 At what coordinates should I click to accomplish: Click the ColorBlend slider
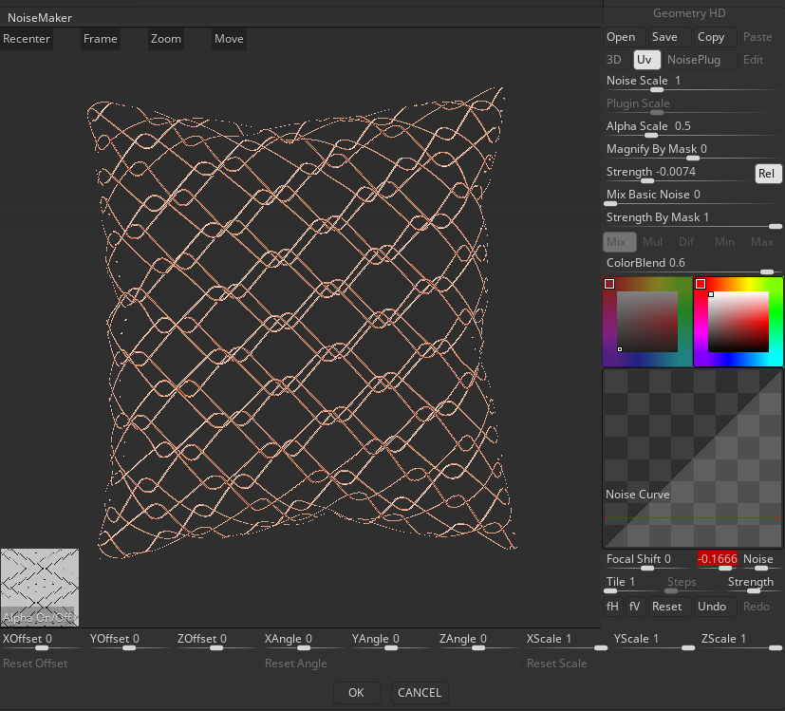(693, 266)
